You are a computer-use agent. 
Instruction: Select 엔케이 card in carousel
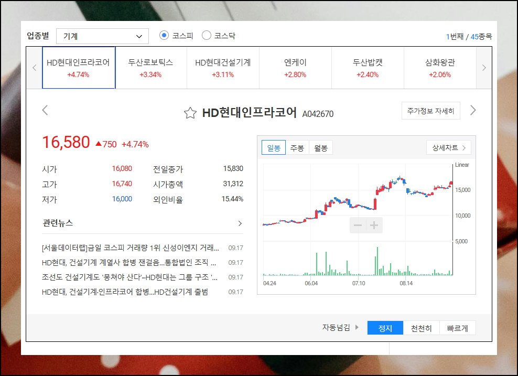[295, 68]
